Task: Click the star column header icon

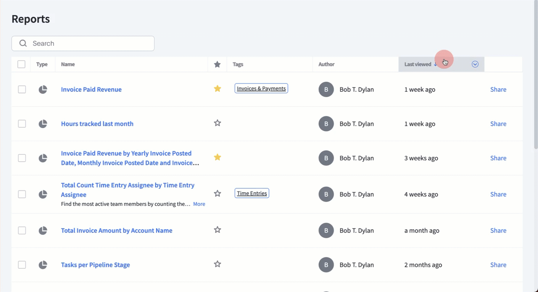Action: tap(217, 64)
